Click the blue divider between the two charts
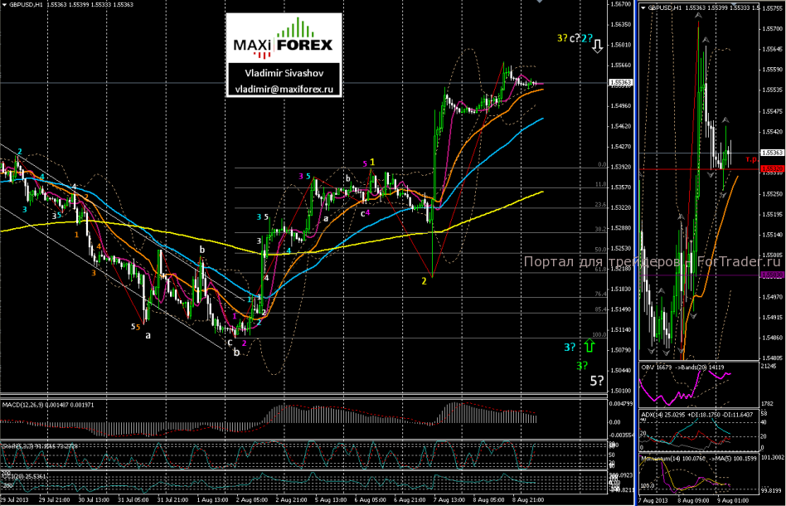This screenshot has width=786, height=506. tap(636, 249)
